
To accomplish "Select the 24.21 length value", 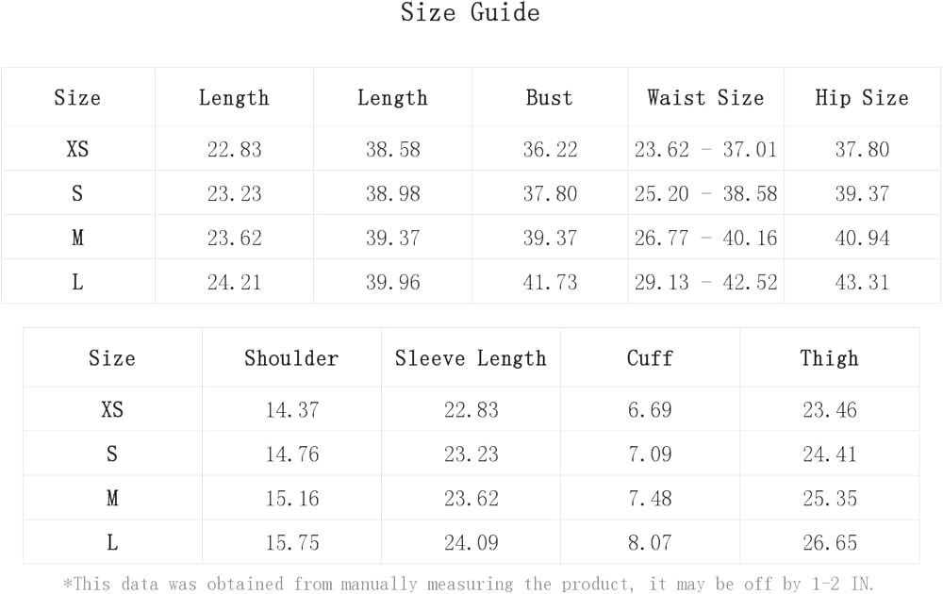I will [234, 282].
